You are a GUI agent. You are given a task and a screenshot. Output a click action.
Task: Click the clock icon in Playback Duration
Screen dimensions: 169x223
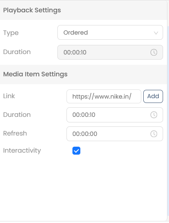[x=154, y=52]
